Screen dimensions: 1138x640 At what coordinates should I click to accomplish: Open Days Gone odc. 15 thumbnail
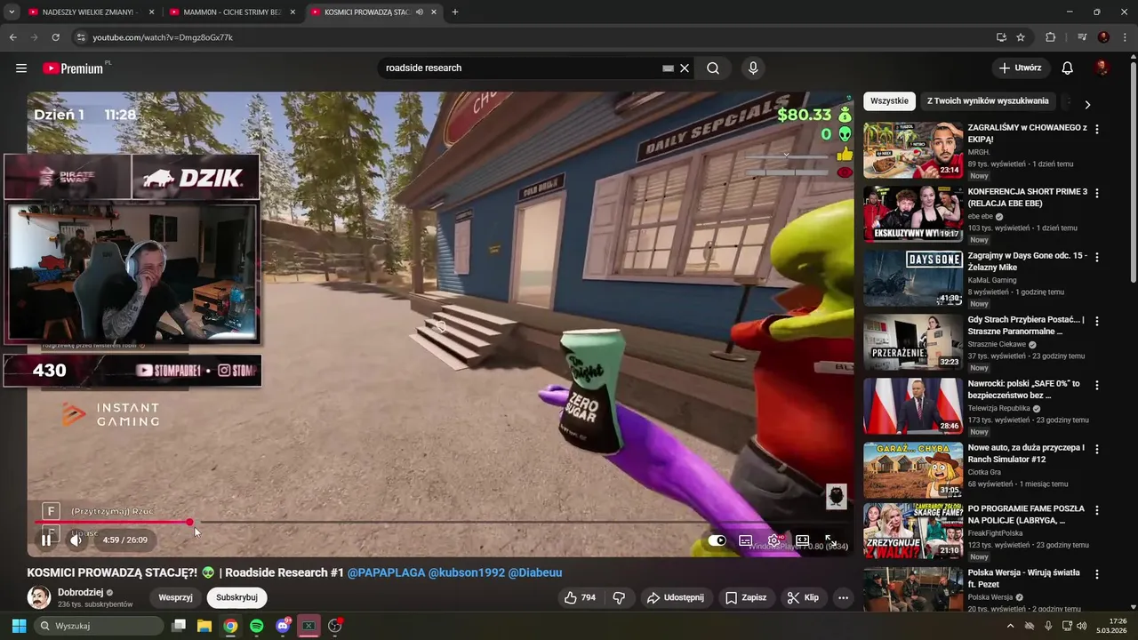click(913, 278)
